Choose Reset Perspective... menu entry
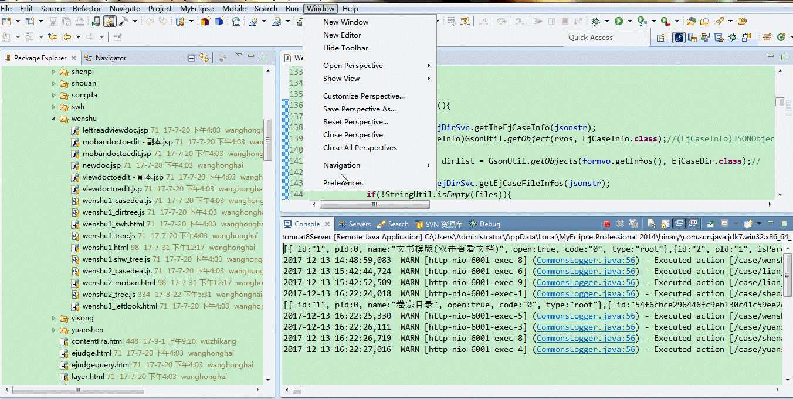Screen dimensions: 793x399 [x=355, y=121]
